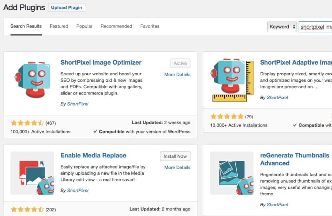Click the reGenerate Thumbnails Advanced plugin icon
332x216 pixels.
(232, 173)
